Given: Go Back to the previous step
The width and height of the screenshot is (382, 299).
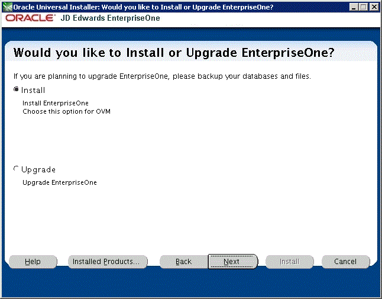Looking at the screenshot, I should (184, 262).
